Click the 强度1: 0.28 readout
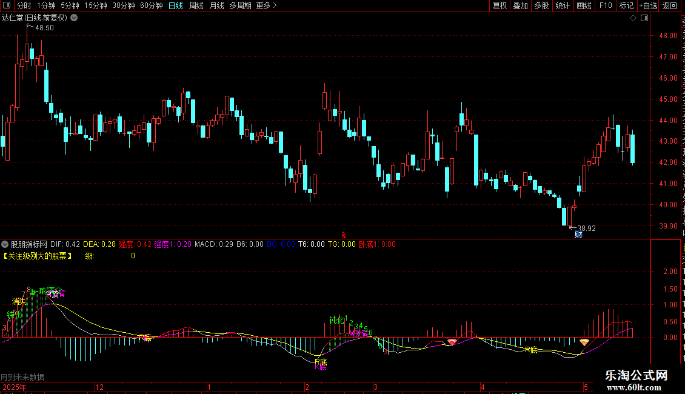Image resolution: width=685 pixels, height=394 pixels. pos(173,244)
